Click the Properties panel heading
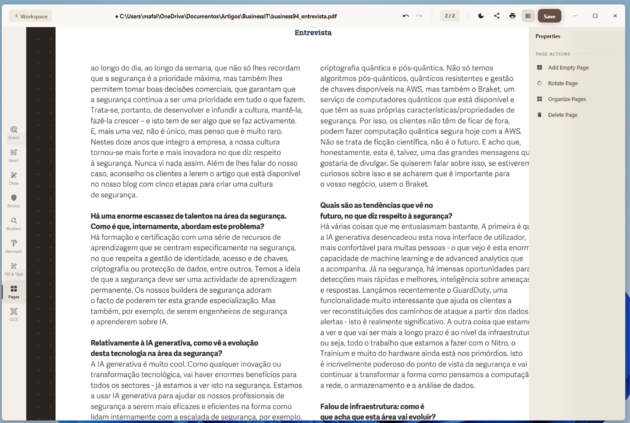 pos(548,36)
